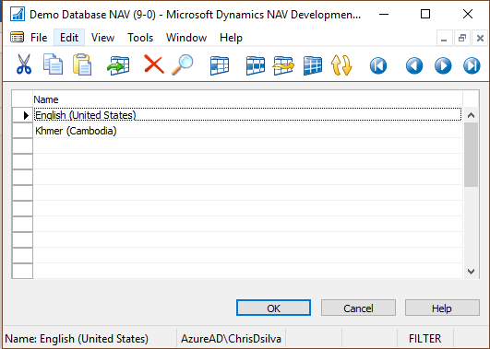Open the File menu
This screenshot has width=490, height=349.
(x=39, y=38)
